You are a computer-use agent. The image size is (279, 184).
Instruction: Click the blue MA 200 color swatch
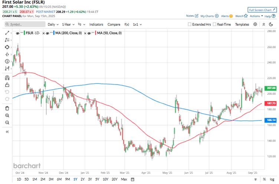pyautogui.click(x=54, y=33)
